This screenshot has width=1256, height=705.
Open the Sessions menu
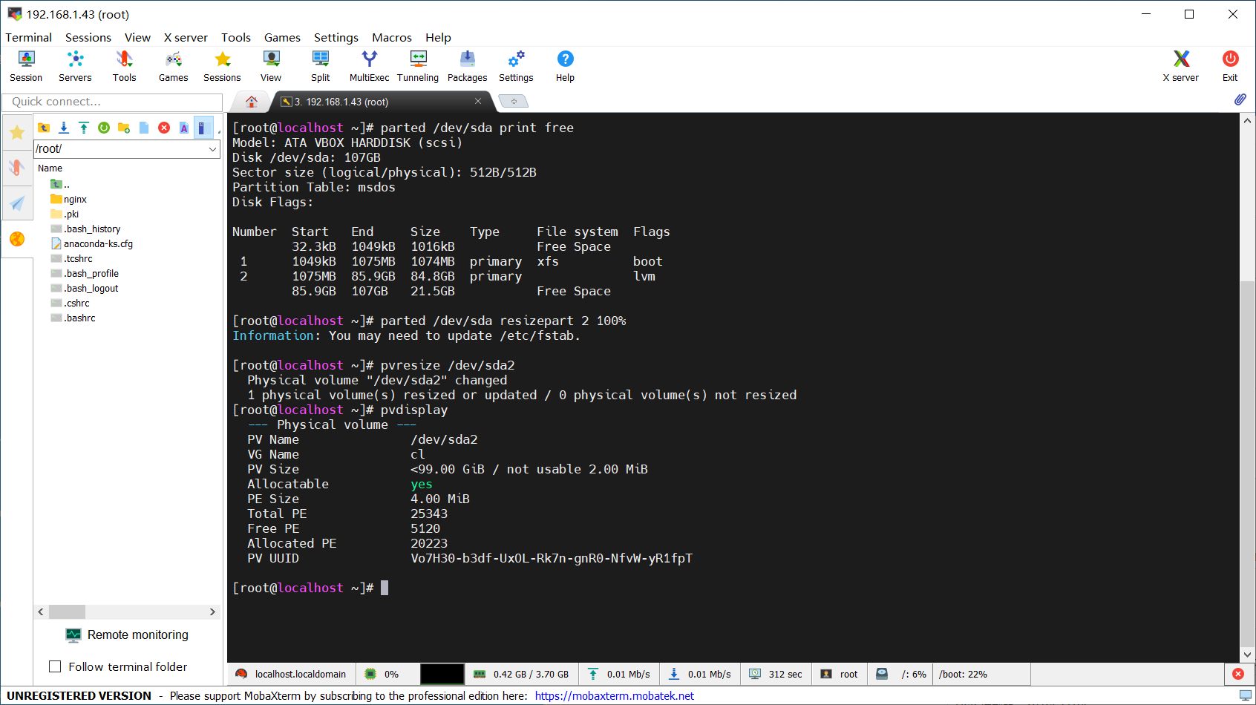pos(88,37)
